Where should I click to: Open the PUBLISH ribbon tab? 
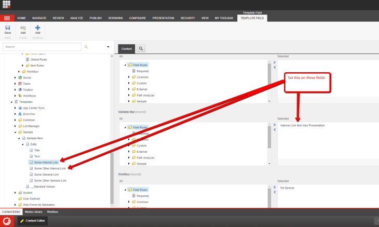[x=96, y=18]
